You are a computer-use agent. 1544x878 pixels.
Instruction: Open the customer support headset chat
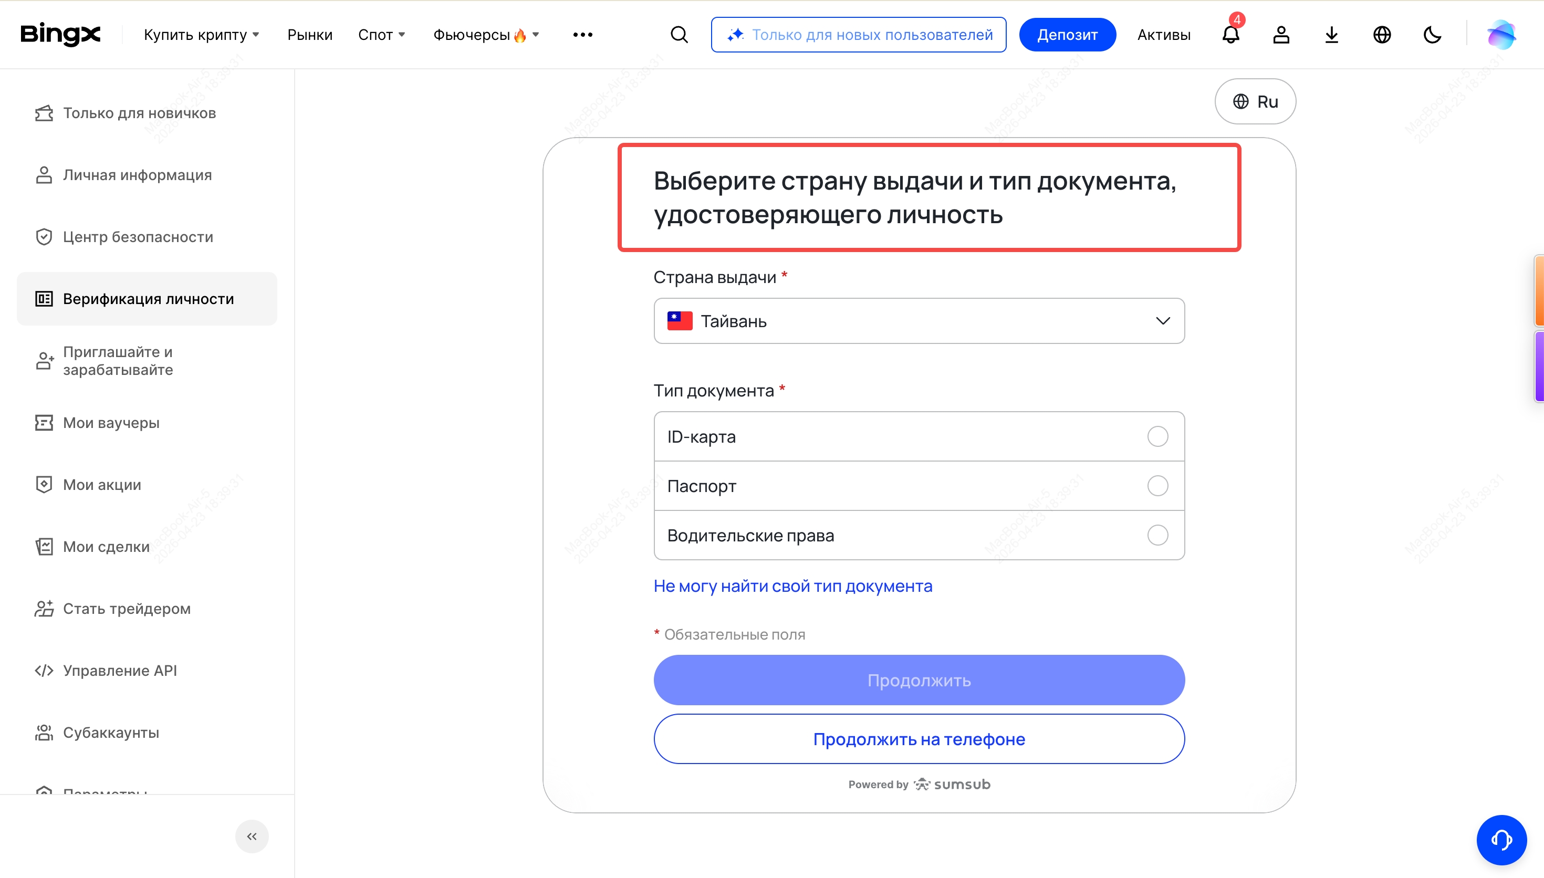1501,840
